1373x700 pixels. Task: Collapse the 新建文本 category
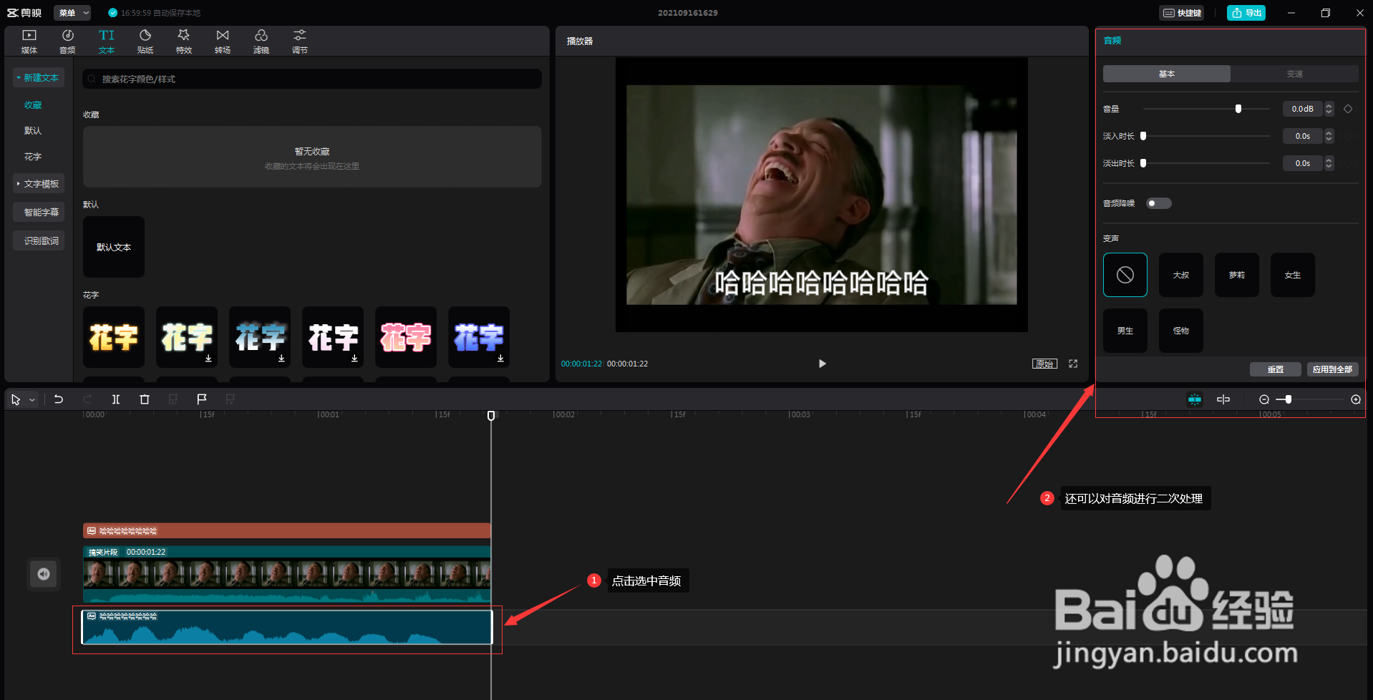pyautogui.click(x=39, y=77)
